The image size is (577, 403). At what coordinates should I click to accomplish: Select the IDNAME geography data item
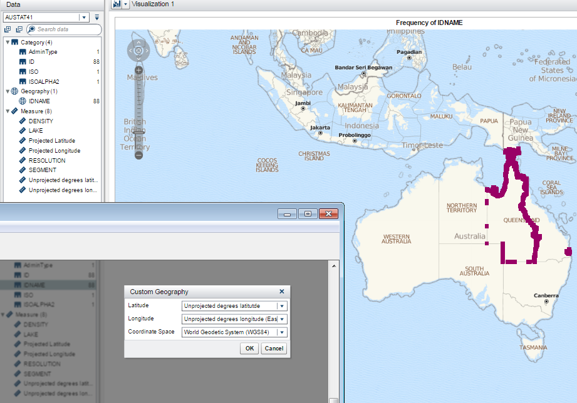[39, 101]
